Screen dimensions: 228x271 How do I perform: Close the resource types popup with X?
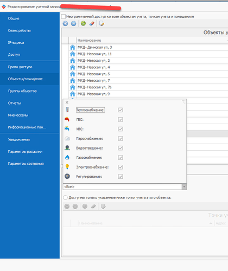click(x=67, y=102)
